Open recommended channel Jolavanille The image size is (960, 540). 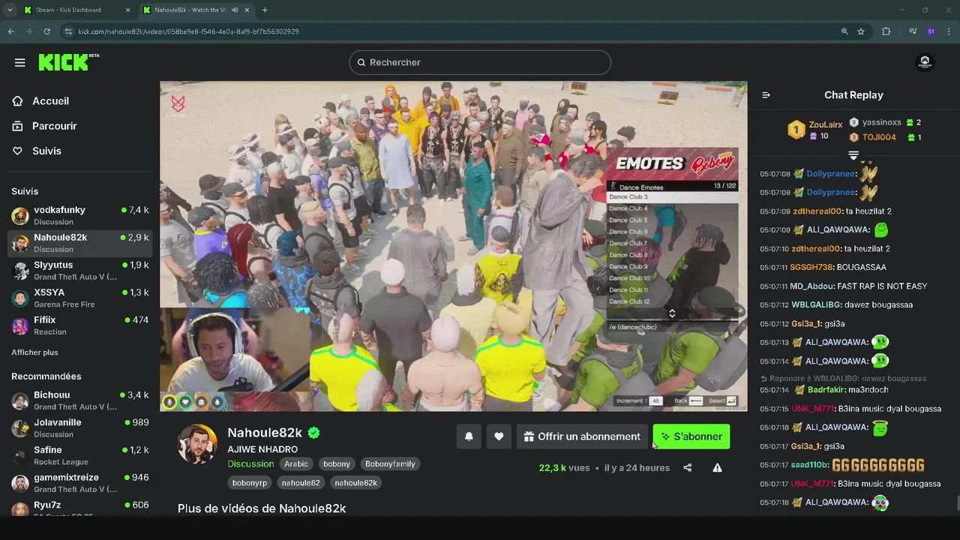click(x=79, y=428)
